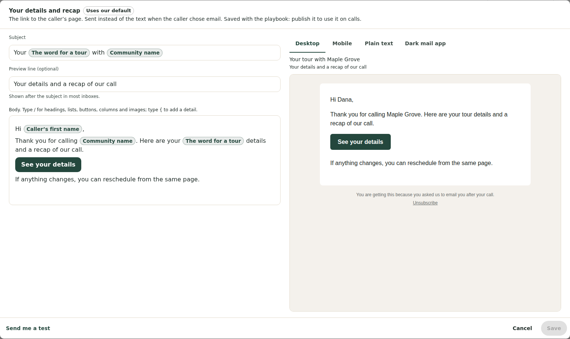
Task: Click the 'Your details and recap' heading
Action: pos(45,10)
